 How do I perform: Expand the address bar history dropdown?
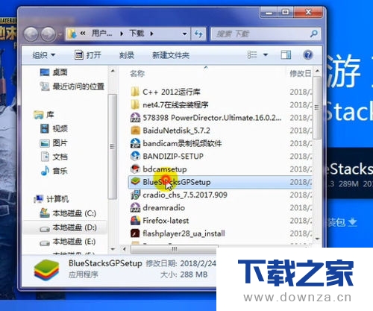pyautogui.click(x=184, y=34)
